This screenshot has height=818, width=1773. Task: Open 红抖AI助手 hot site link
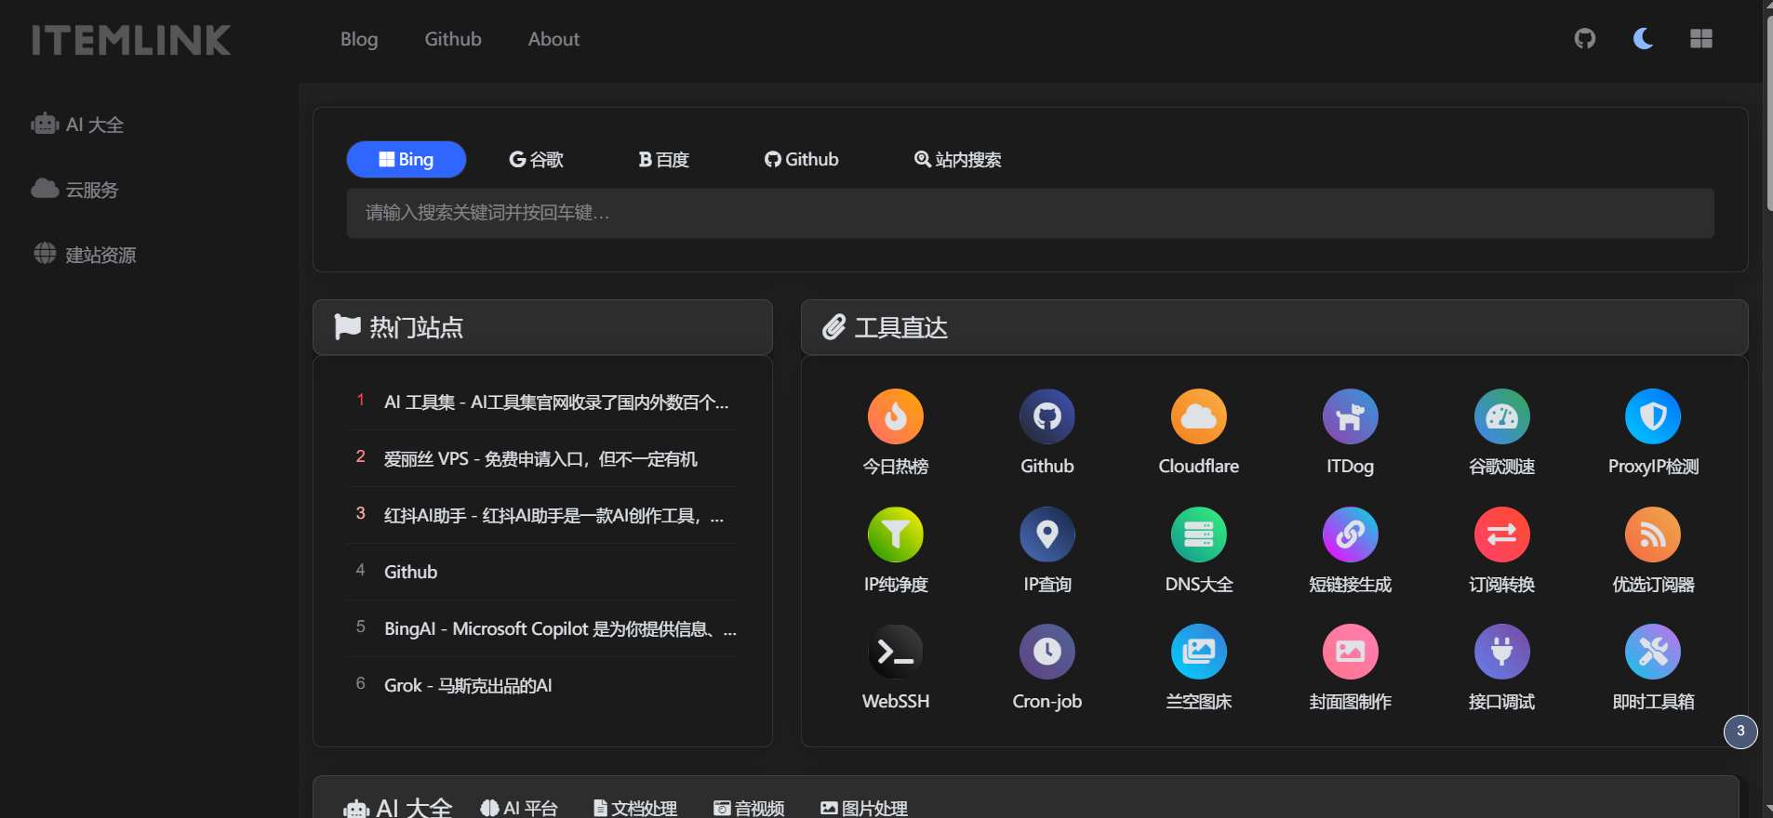pyautogui.click(x=553, y=516)
